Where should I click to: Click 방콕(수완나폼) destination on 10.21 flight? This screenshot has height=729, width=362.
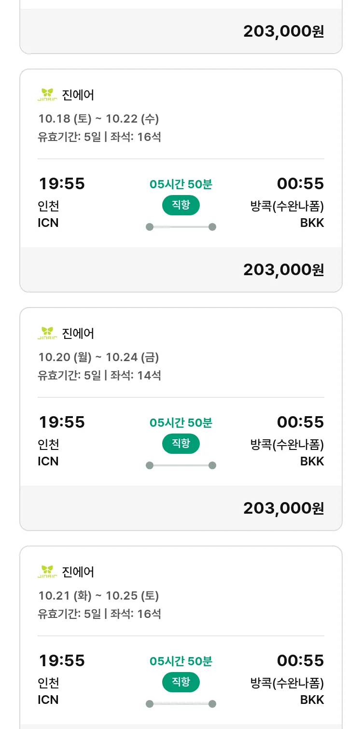287,683
